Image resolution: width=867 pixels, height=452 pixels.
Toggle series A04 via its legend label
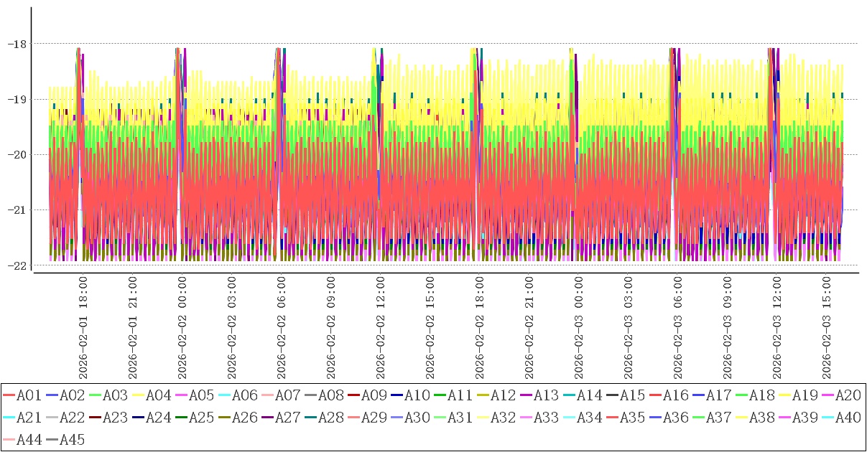click(x=158, y=395)
